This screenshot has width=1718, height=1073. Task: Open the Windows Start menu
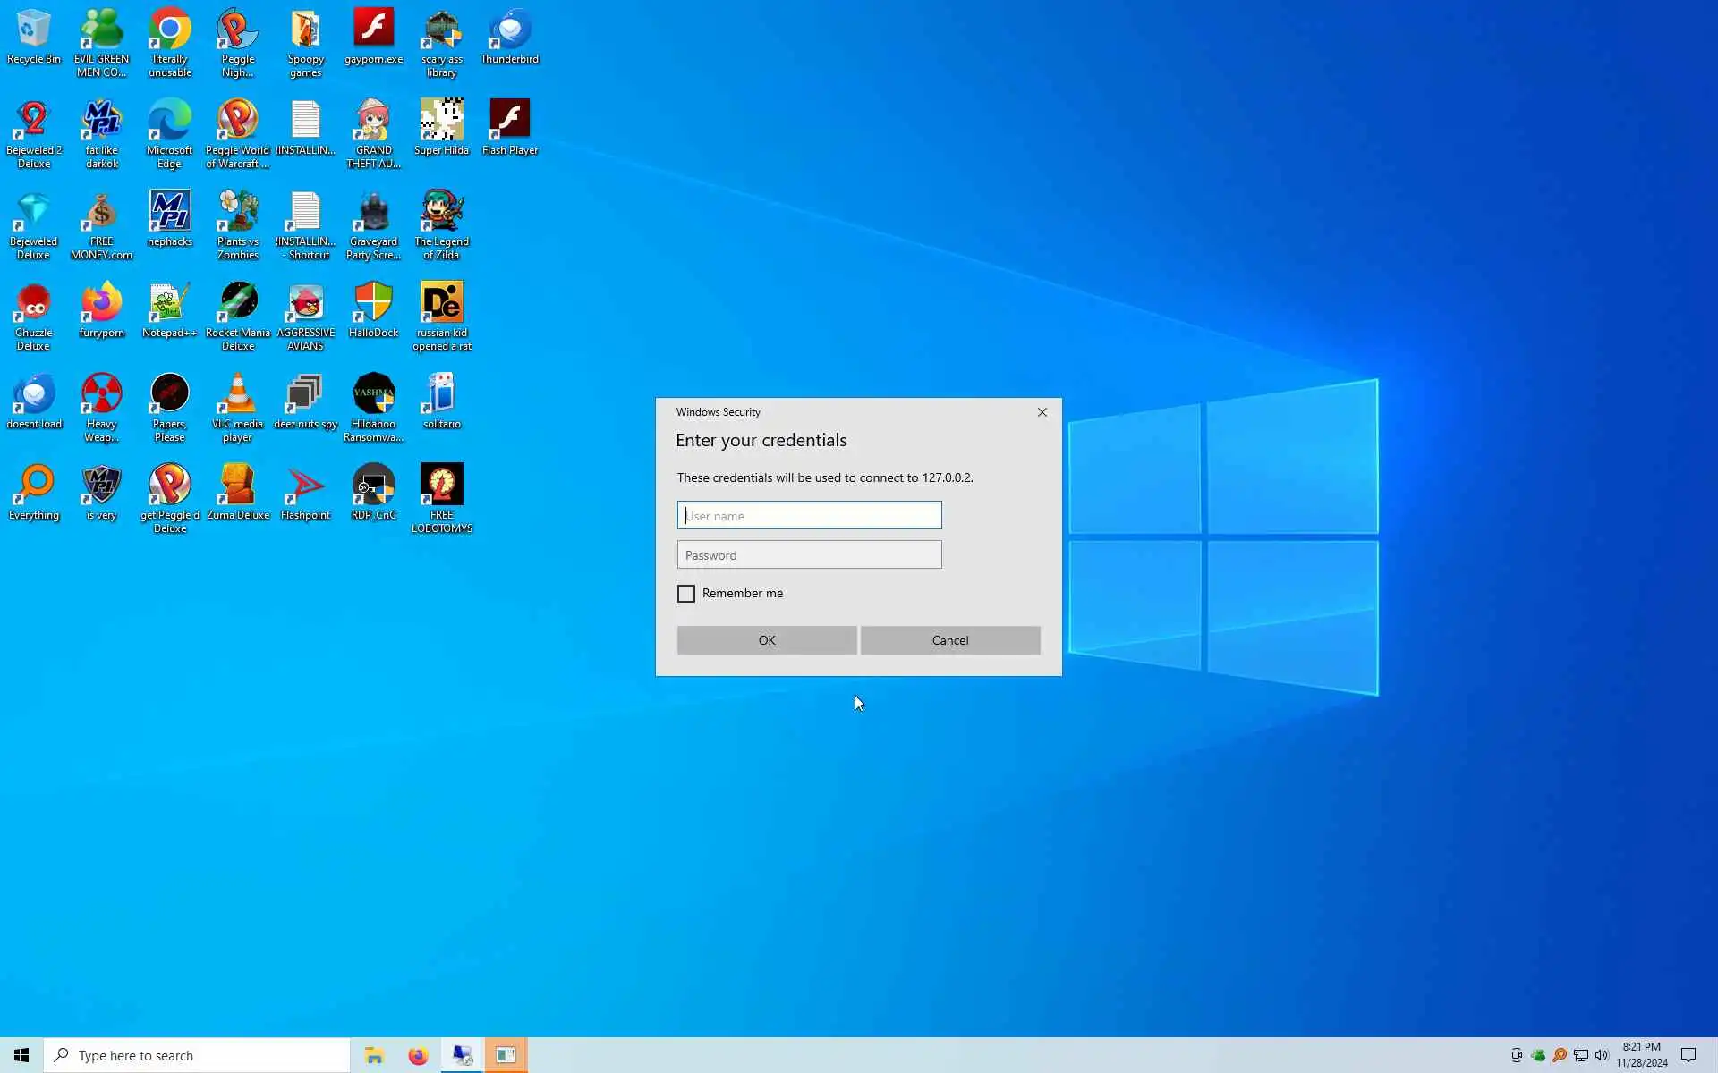coord(21,1055)
